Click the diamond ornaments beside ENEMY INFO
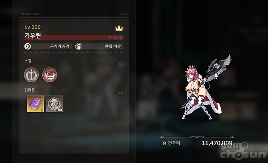The image size is (268, 163). pyautogui.click(x=124, y=14)
